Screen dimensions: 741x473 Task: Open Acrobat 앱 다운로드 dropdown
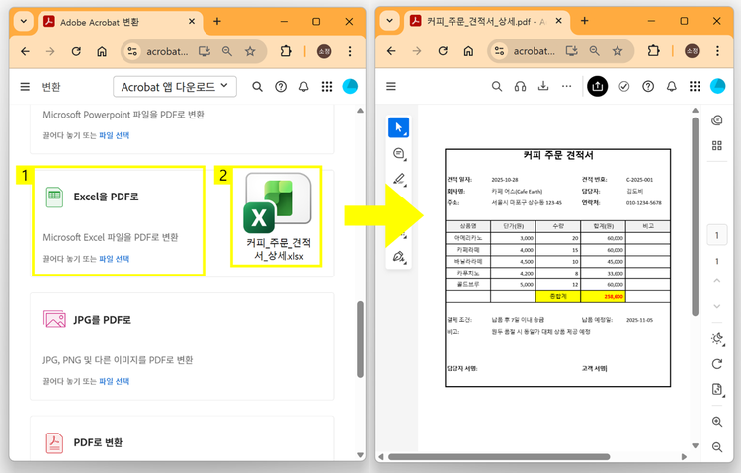[x=175, y=87]
